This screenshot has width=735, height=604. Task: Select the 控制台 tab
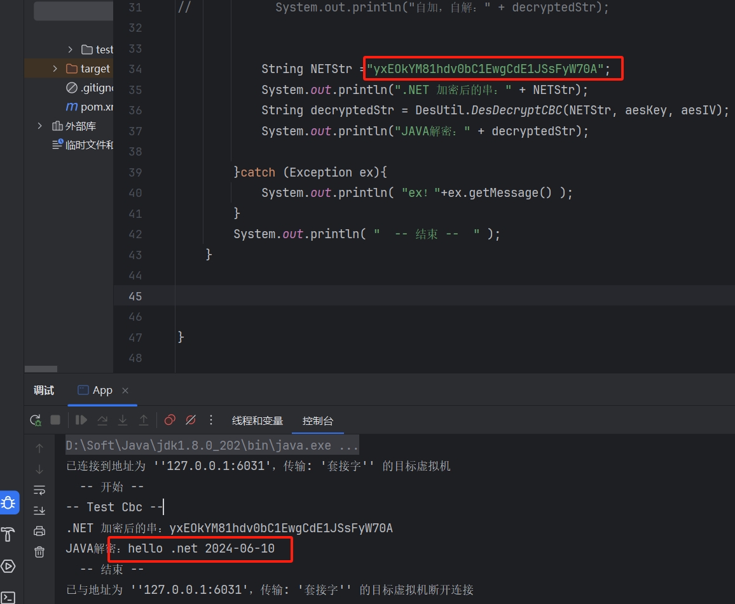click(318, 420)
